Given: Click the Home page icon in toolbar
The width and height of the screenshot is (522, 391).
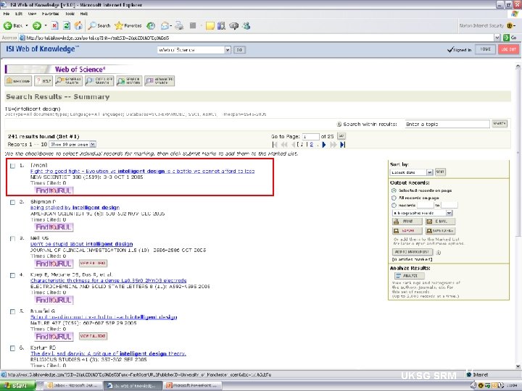Looking at the screenshot, I should pos(78,25).
